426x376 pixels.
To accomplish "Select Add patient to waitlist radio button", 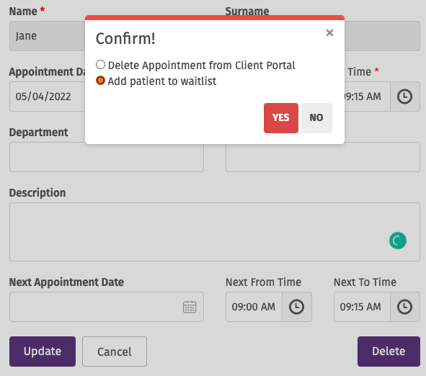I will [100, 81].
